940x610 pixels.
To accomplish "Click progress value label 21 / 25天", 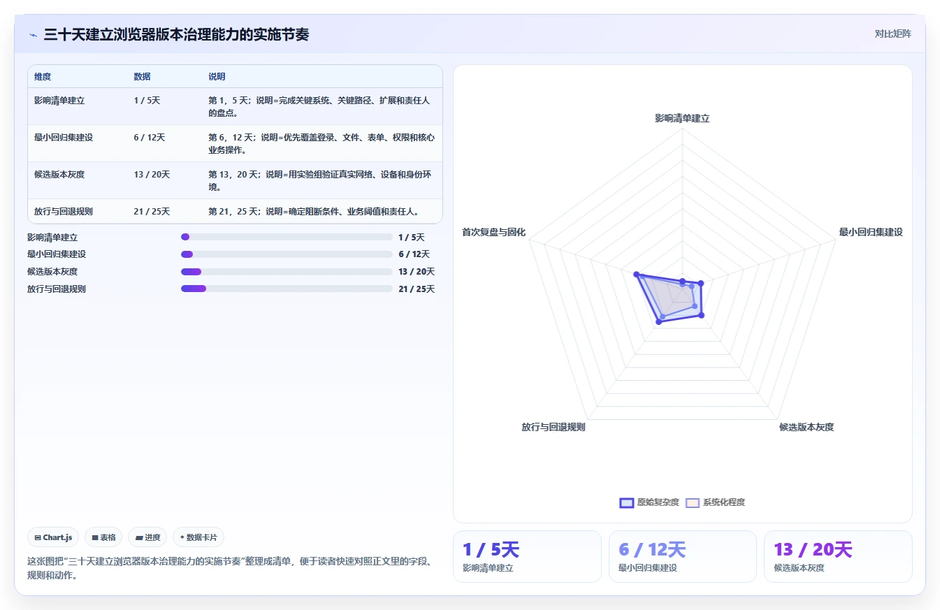I will pyautogui.click(x=417, y=289).
